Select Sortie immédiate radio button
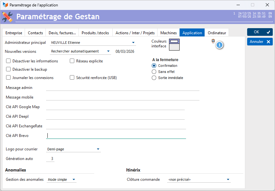The height and width of the screenshot is (191, 275). pyautogui.click(x=154, y=78)
